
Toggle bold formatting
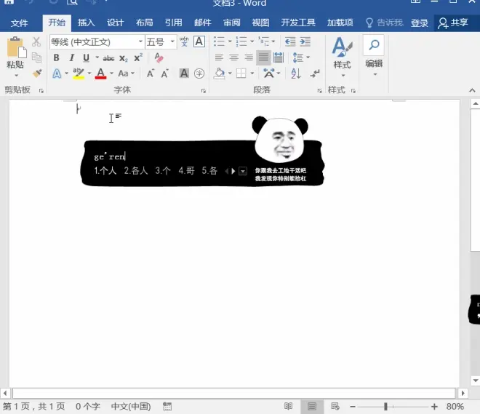tap(56, 57)
